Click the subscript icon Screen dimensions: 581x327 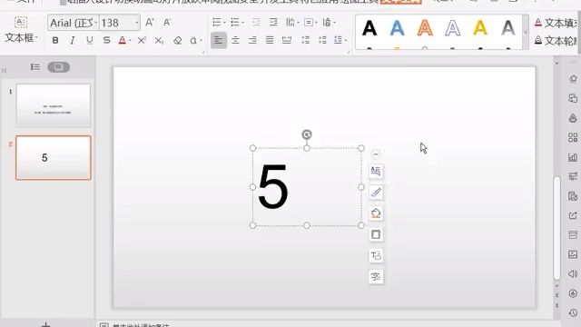coord(159,40)
